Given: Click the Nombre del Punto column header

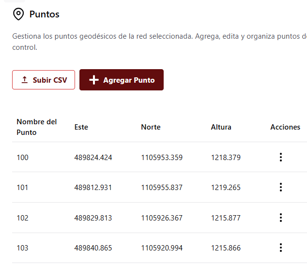Looking at the screenshot, I should point(37,127).
